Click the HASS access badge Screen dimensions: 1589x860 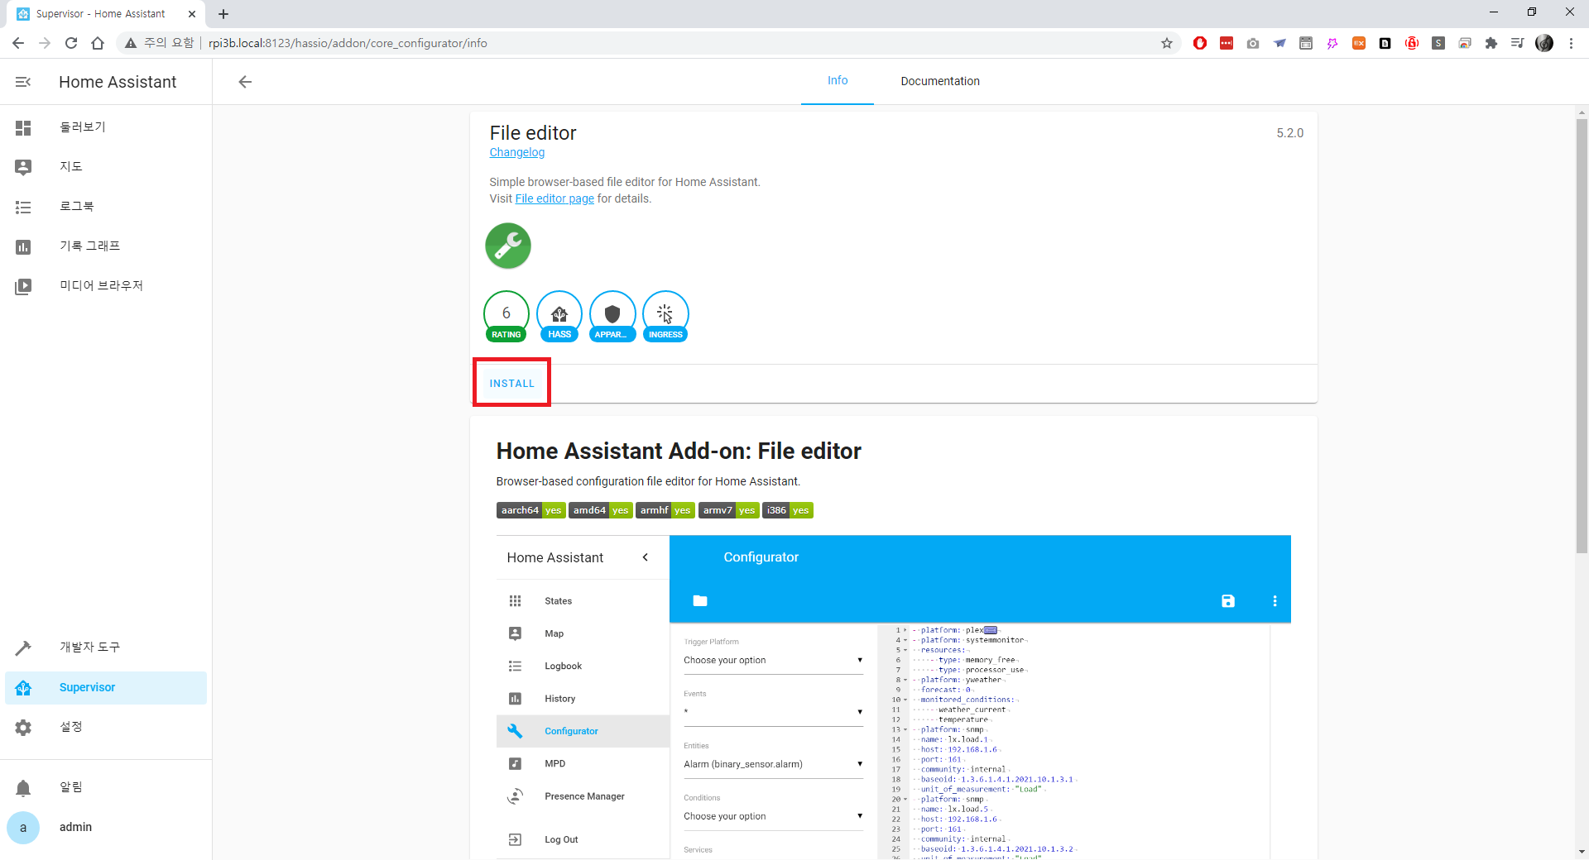(x=559, y=316)
